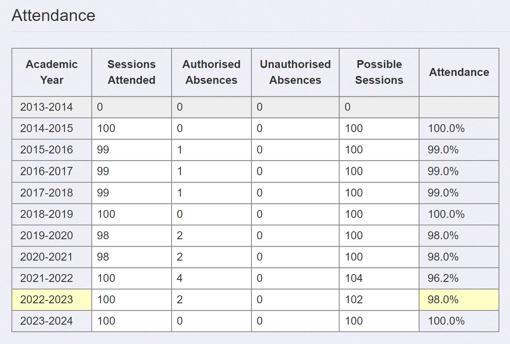This screenshot has height=344, width=510.
Task: Click the 96.2% attendance value
Action: click(443, 278)
